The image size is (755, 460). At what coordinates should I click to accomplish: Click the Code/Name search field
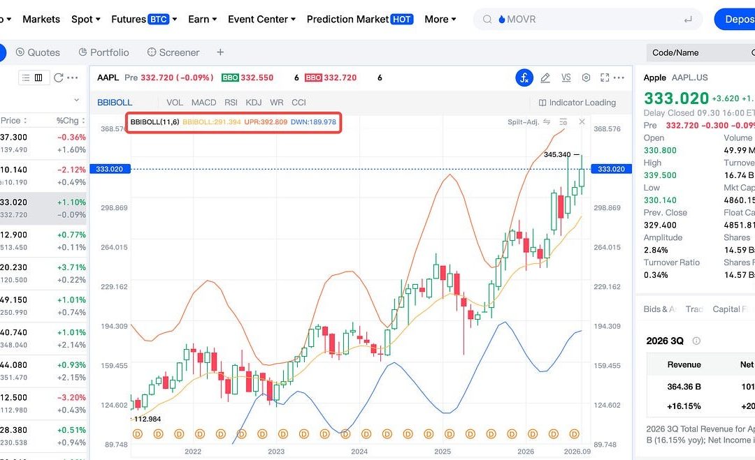700,52
